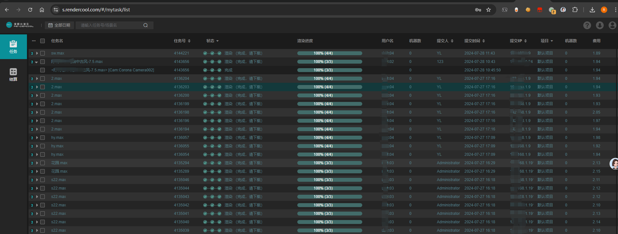Click the download icon in app header

coord(599,25)
